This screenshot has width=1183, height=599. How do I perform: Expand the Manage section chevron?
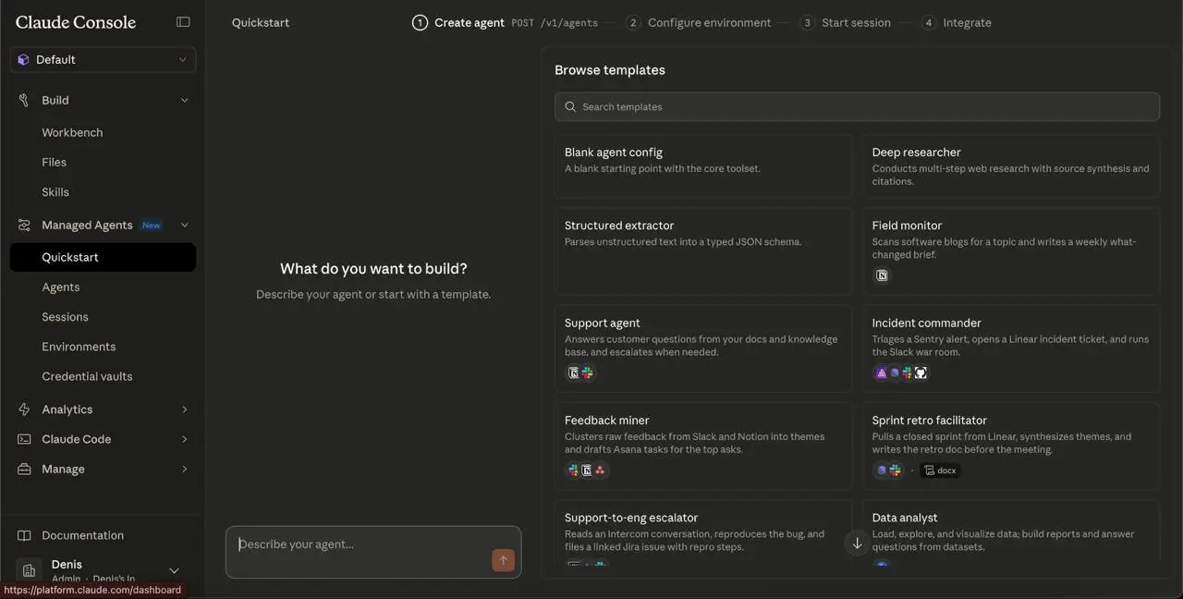pyautogui.click(x=184, y=469)
